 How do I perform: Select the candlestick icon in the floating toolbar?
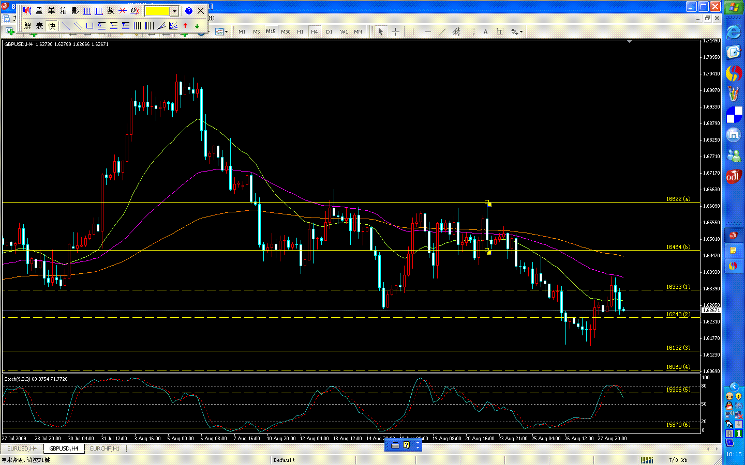27,11
